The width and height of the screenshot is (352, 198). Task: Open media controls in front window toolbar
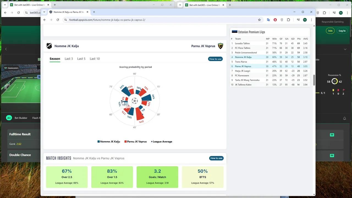298,20
